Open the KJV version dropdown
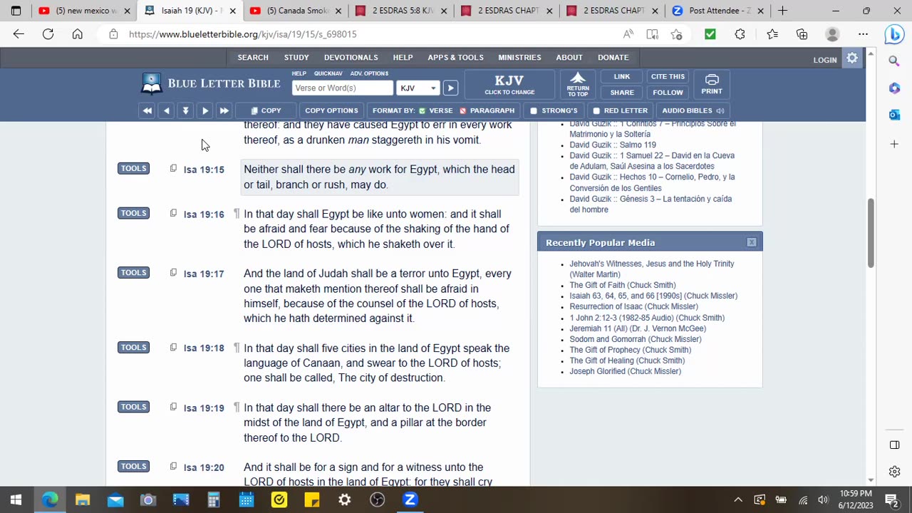The image size is (912, 513). point(418,88)
